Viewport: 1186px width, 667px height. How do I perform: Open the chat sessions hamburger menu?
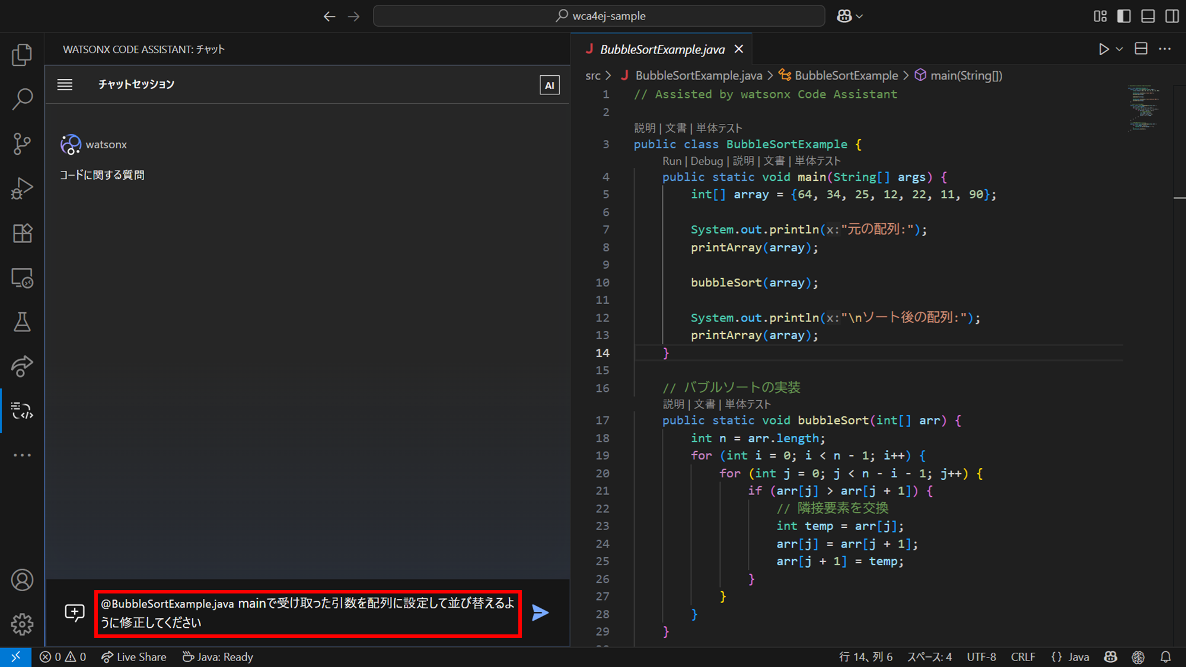pos(65,85)
